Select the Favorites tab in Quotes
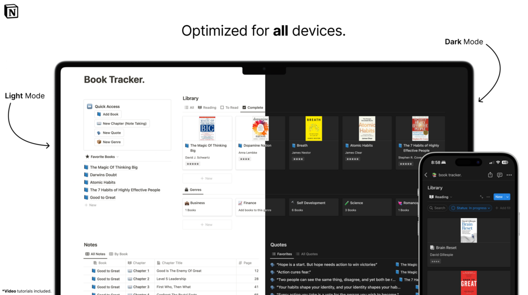The width and height of the screenshot is (528, 295). pyautogui.click(x=282, y=254)
